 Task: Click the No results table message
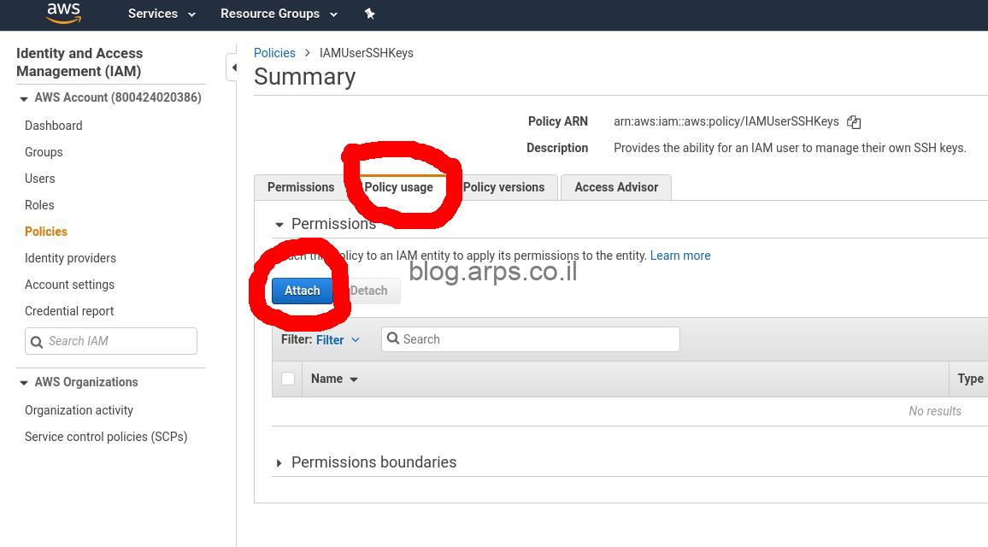click(934, 411)
